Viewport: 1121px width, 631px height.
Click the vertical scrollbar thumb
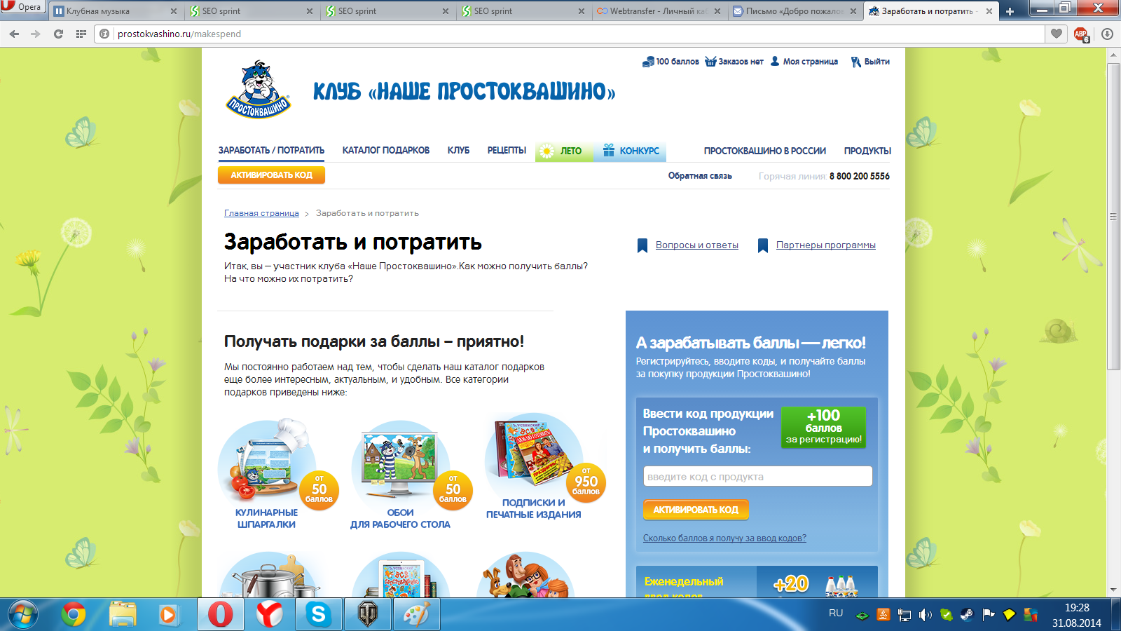(1113, 216)
